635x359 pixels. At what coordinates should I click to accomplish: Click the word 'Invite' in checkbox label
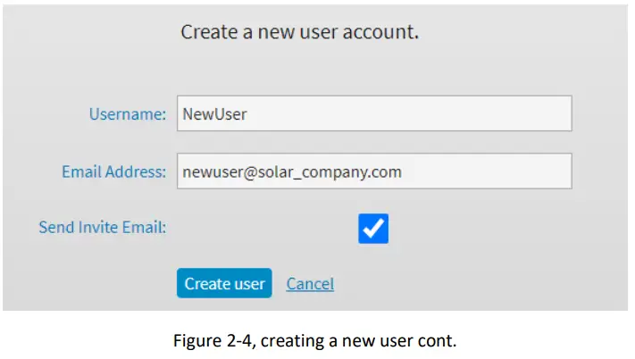(x=103, y=227)
